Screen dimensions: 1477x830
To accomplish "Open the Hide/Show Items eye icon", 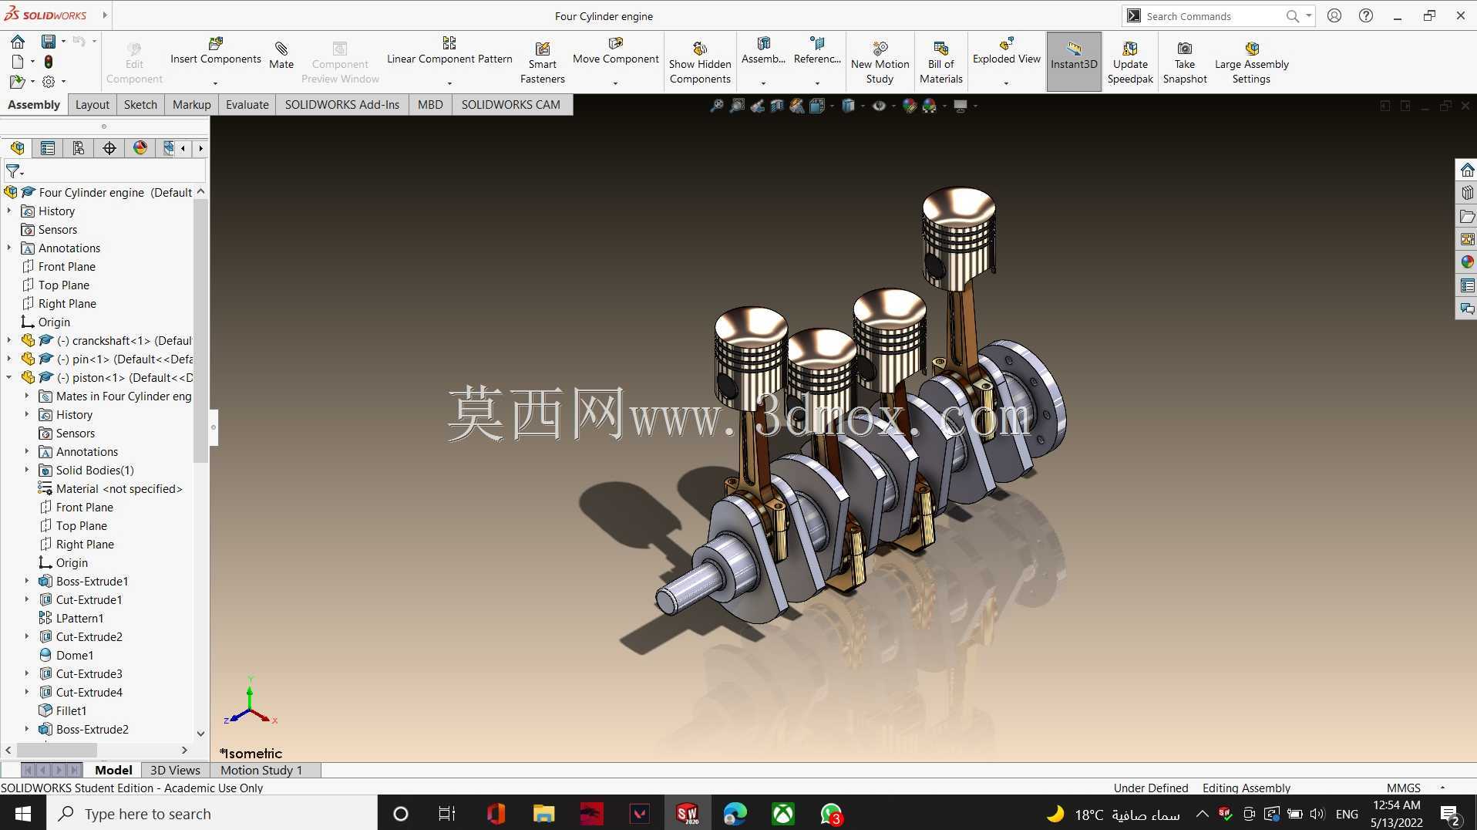I will (879, 106).
